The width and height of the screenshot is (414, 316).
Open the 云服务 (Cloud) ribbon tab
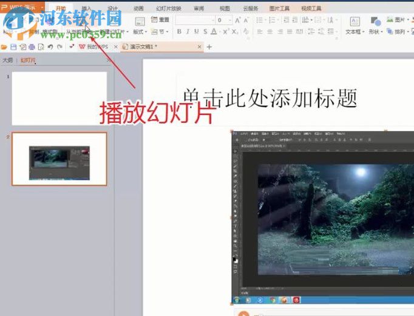[x=250, y=8]
